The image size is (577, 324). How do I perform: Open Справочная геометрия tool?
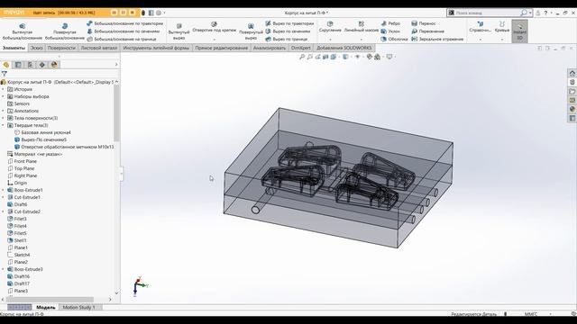coord(481,27)
